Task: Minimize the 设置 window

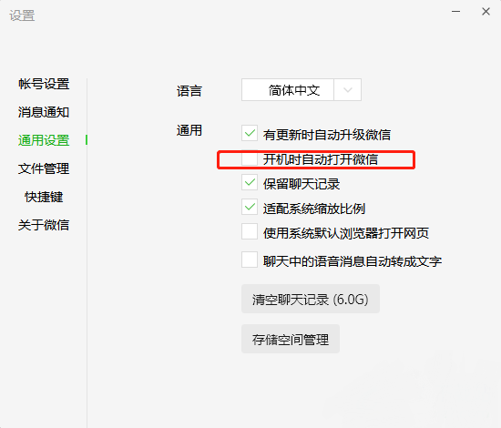Action: [456, 12]
